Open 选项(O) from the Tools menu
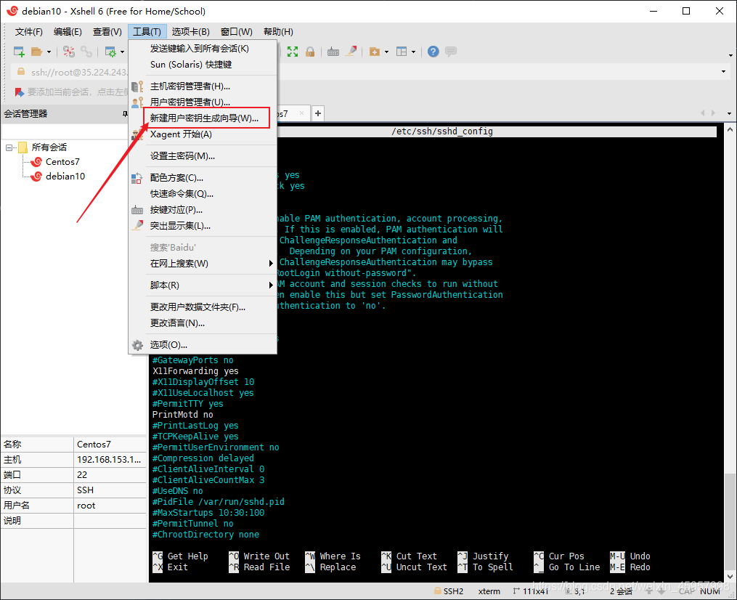737x600 pixels. (x=203, y=344)
